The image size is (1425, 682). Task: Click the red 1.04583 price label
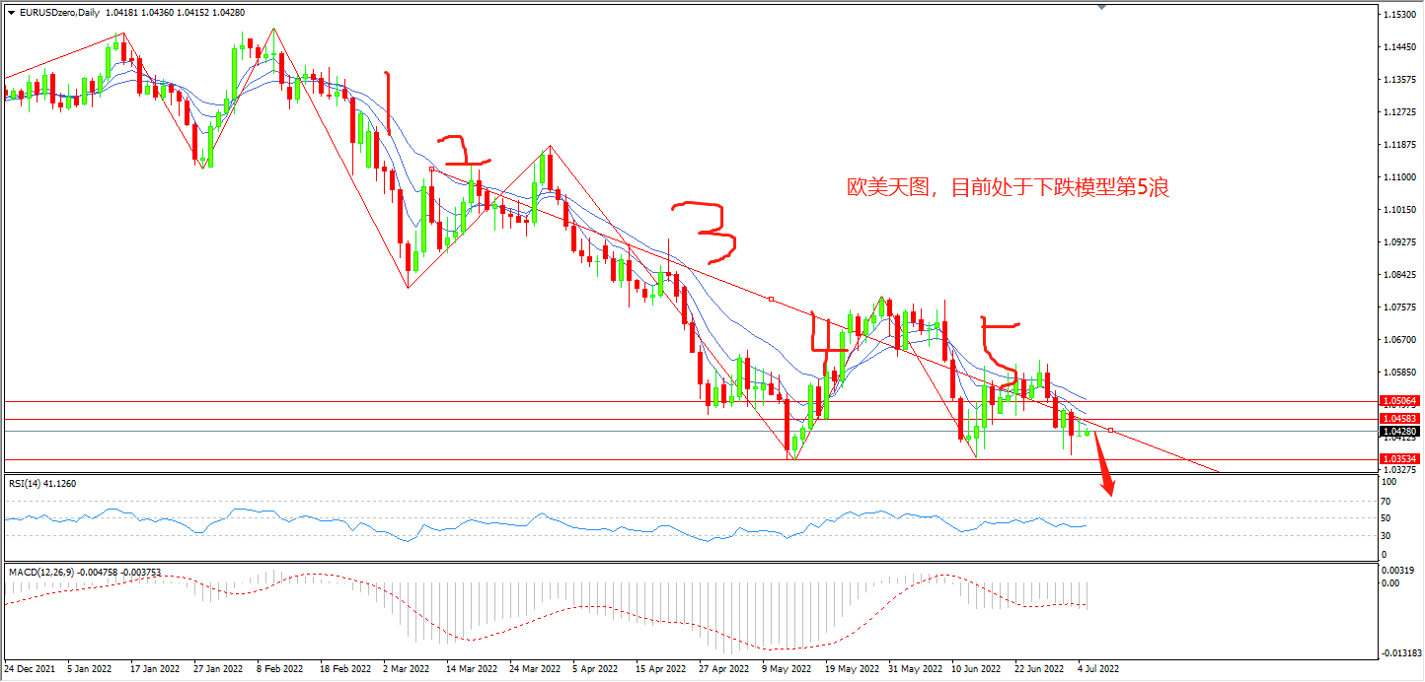(1399, 419)
